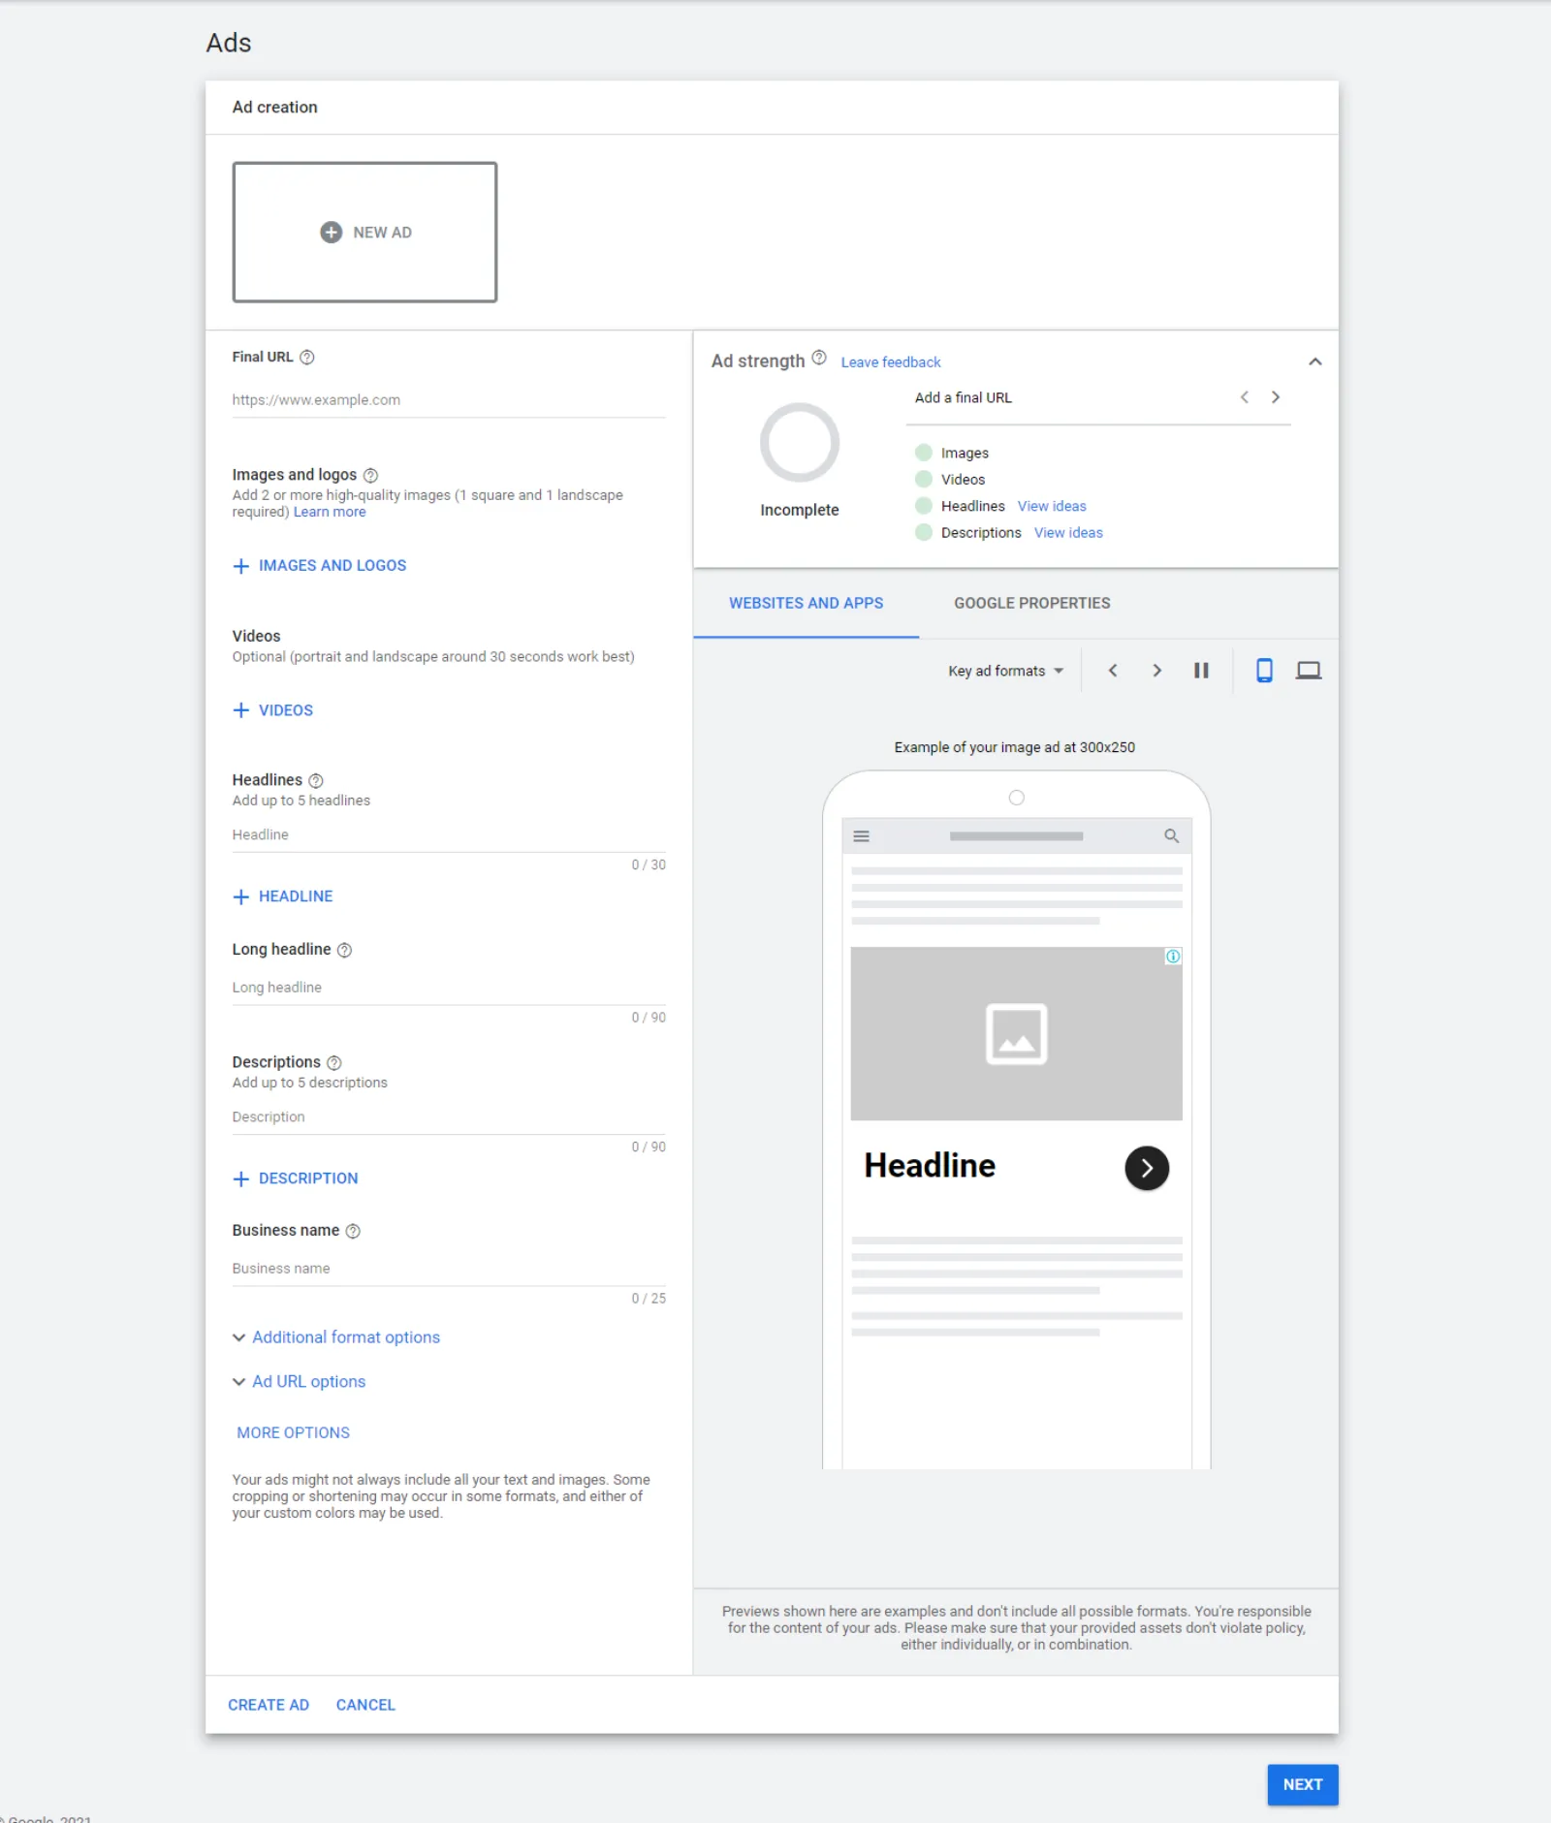This screenshot has height=1823, width=1551.
Task: View ideas for Descriptions
Action: tap(1068, 533)
